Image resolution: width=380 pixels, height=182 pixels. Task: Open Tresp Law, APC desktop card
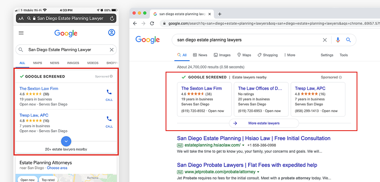(x=318, y=99)
